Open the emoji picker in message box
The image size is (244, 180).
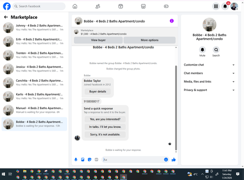(x=166, y=159)
